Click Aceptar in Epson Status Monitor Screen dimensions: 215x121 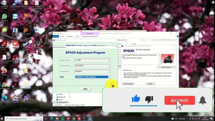pyautogui.click(x=150, y=84)
